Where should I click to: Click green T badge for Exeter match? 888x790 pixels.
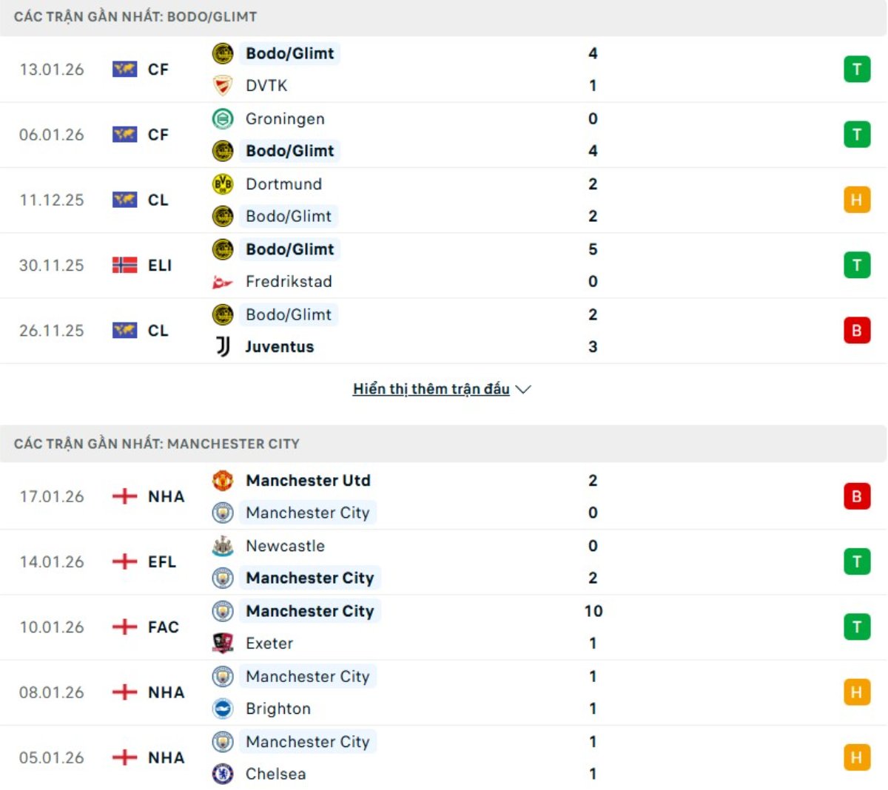coord(856,627)
